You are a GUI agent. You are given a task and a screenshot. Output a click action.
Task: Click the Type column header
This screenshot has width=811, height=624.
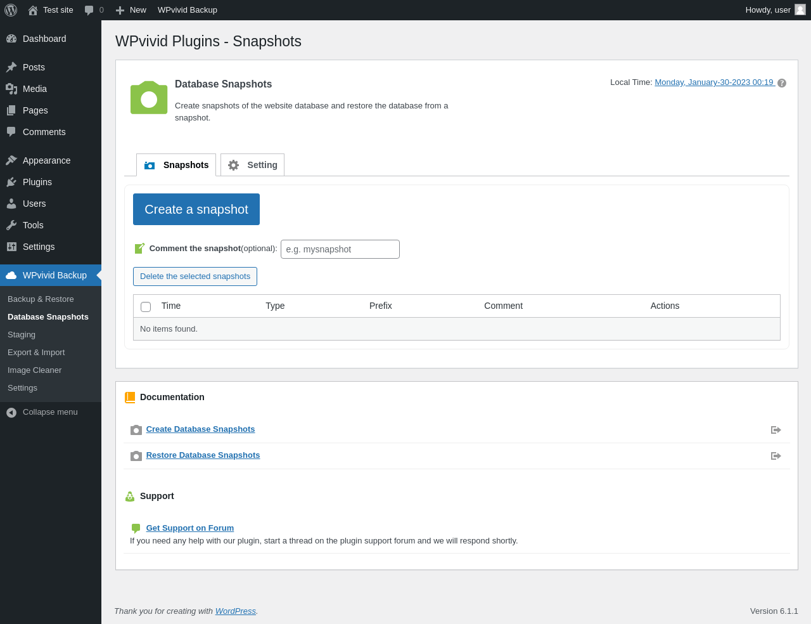pyautogui.click(x=275, y=306)
